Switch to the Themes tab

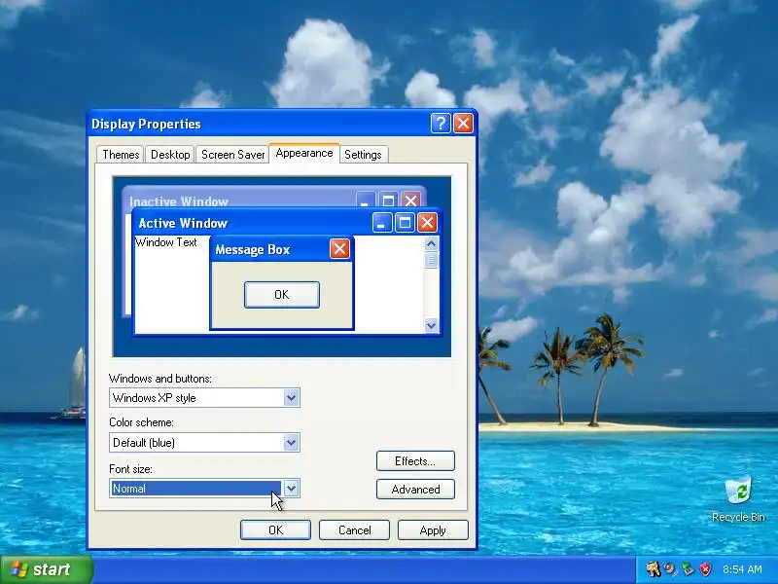point(121,155)
